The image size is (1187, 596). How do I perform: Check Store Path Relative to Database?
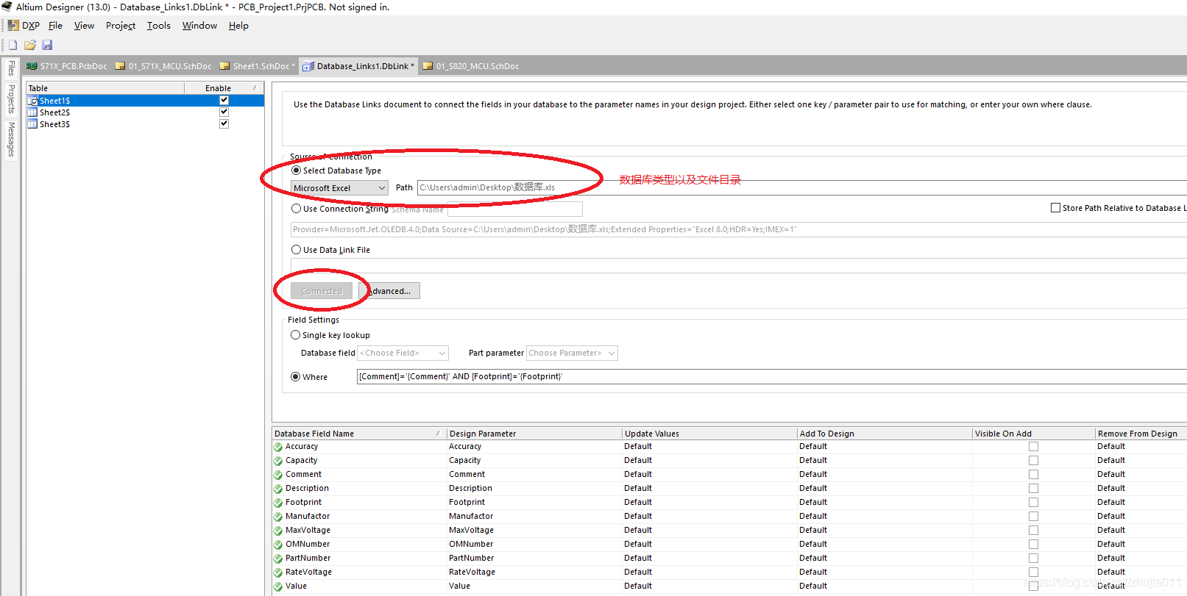click(1055, 208)
